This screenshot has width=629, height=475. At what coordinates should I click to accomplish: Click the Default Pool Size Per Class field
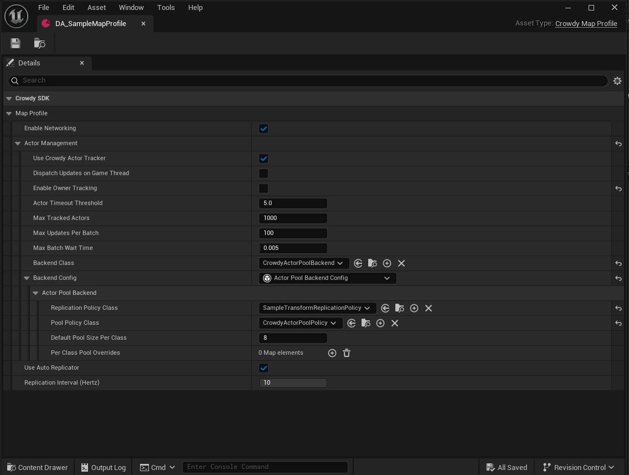click(x=293, y=338)
